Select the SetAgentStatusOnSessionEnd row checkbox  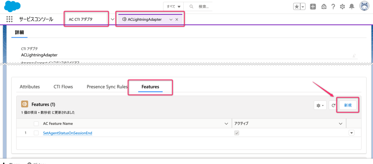[36, 133]
